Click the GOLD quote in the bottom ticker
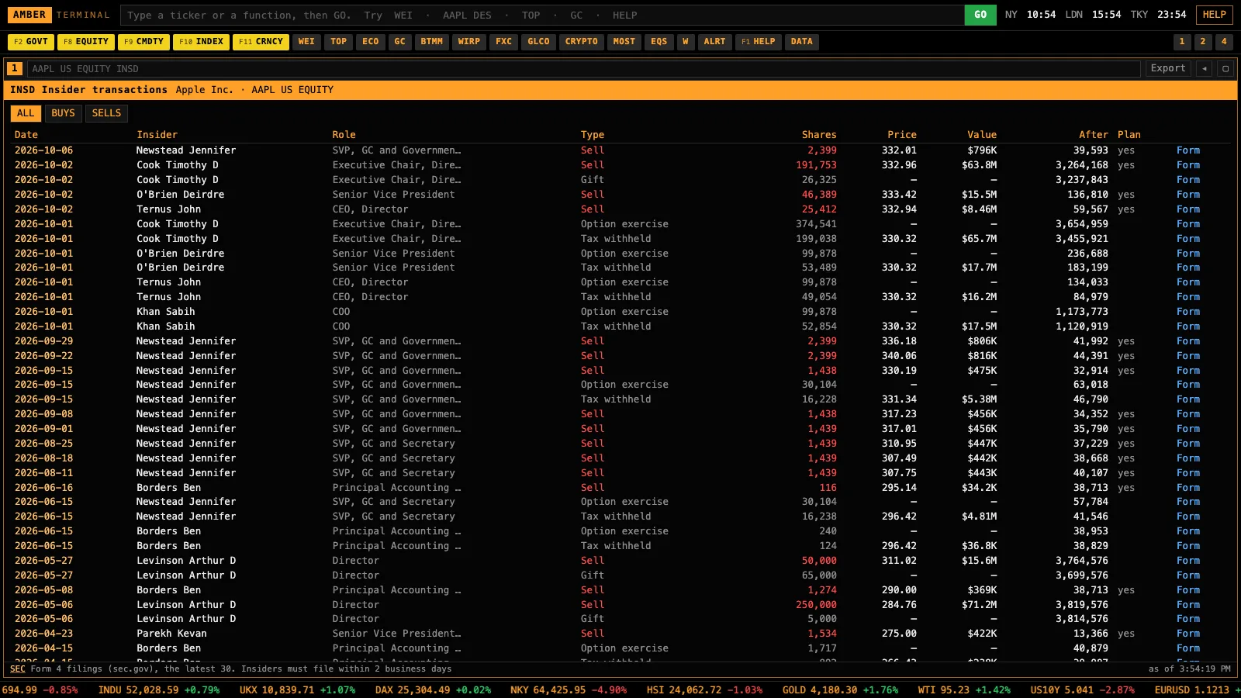 point(840,689)
